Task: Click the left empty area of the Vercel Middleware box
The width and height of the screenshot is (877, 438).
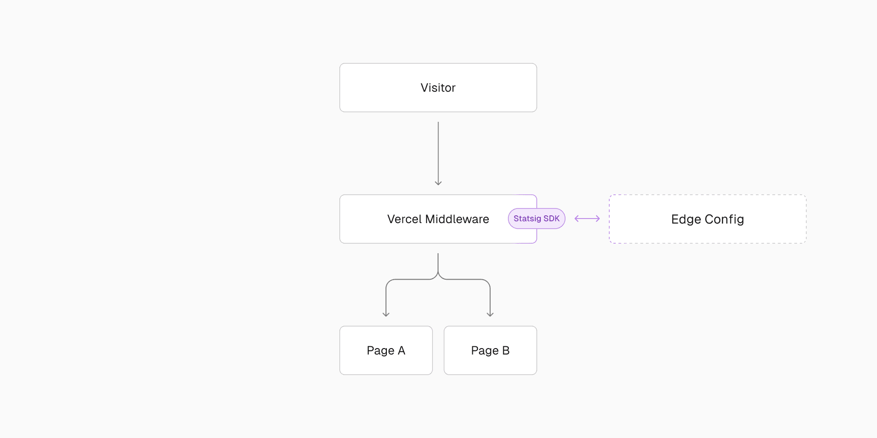Action: pos(361,219)
